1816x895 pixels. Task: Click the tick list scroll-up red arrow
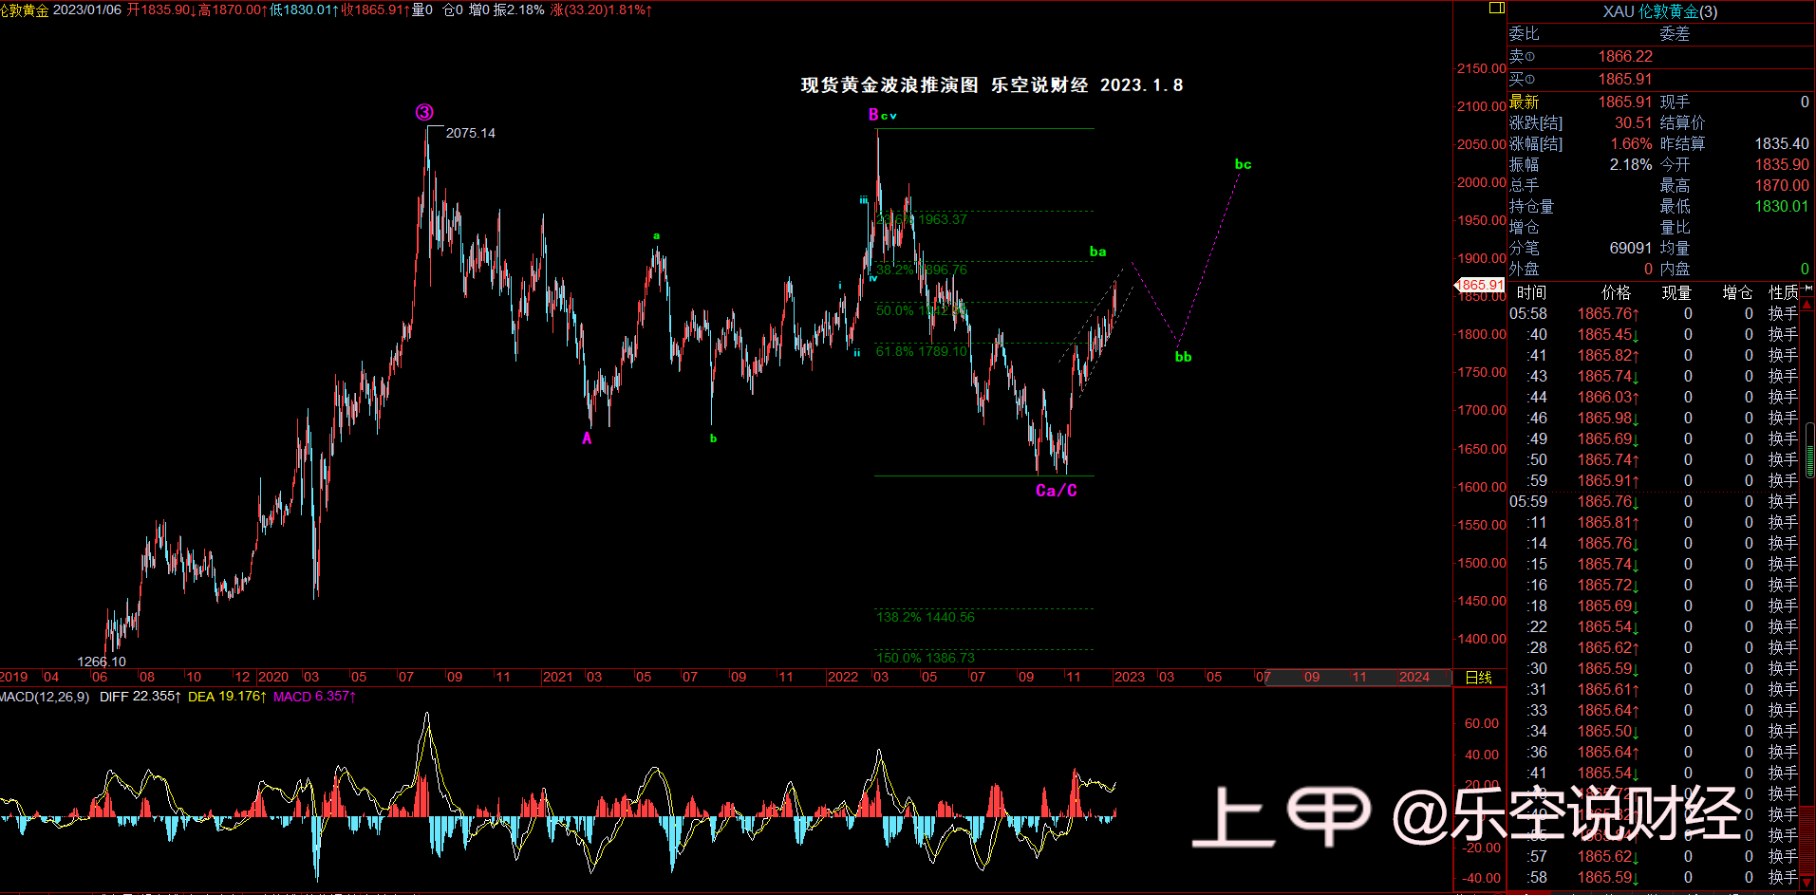pyautogui.click(x=1807, y=306)
